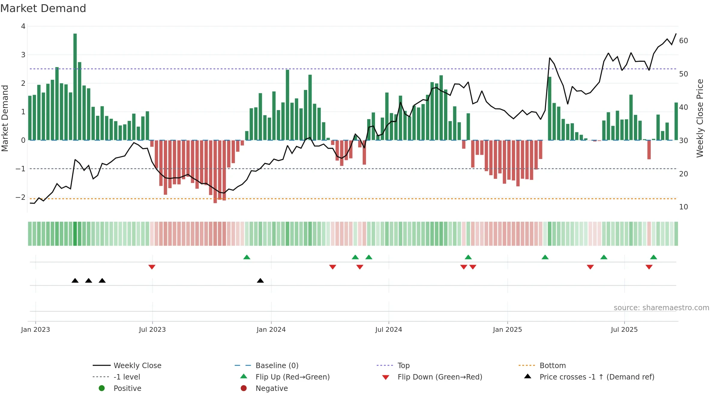Select the Flip Up marker after Jan 2025
720x405 pixels.
pyautogui.click(x=545, y=257)
